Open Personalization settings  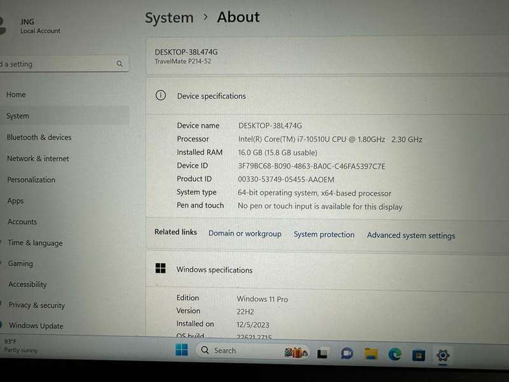[31, 180]
